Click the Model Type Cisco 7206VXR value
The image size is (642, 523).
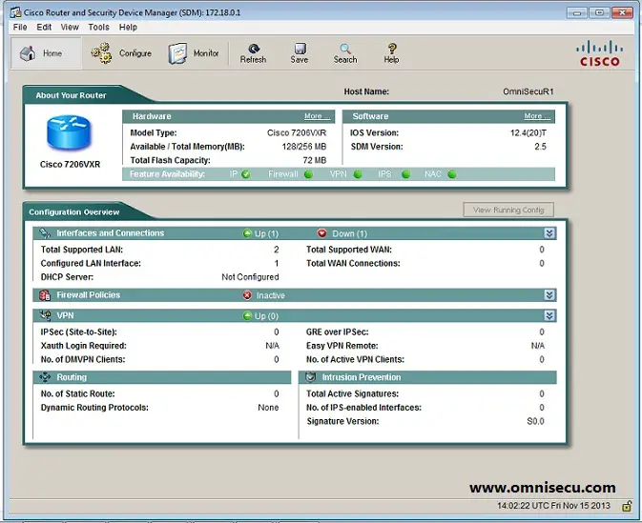coord(297,133)
